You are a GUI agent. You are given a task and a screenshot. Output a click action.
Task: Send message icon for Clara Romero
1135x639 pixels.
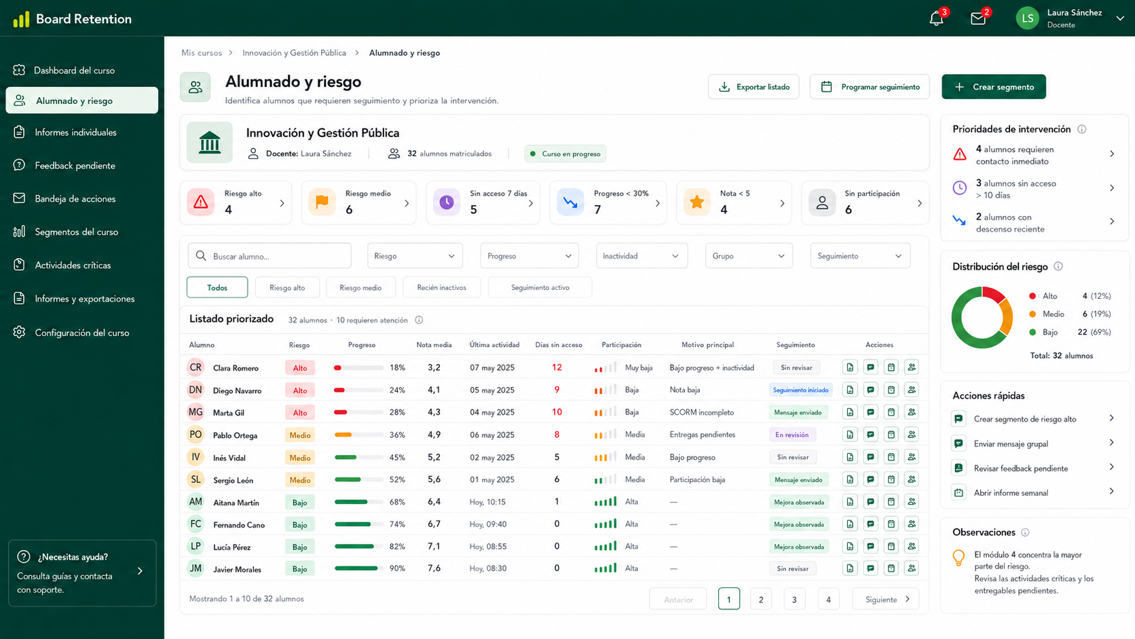pos(870,367)
